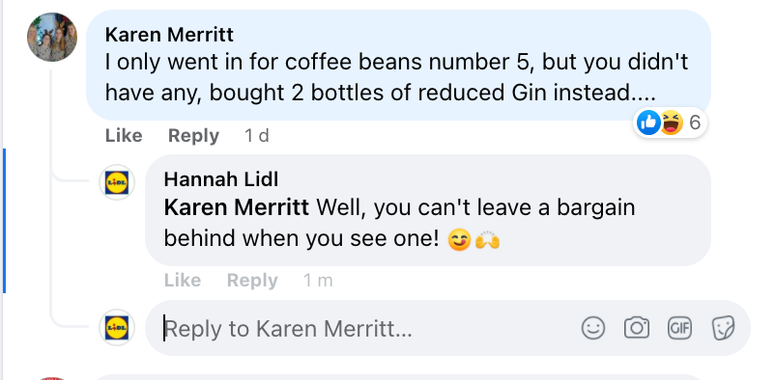Open Karen Merritt's profile picture
The image size is (775, 380).
pos(52,37)
